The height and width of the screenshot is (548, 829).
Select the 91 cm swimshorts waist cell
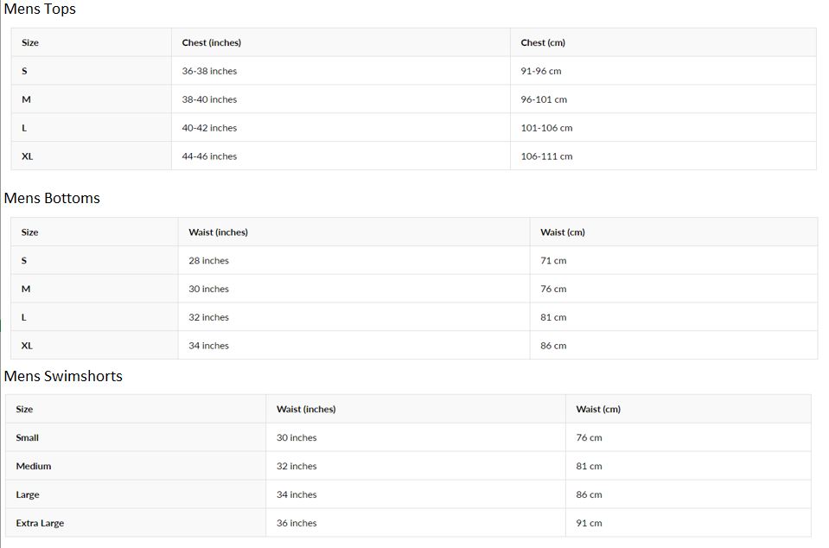coord(589,523)
